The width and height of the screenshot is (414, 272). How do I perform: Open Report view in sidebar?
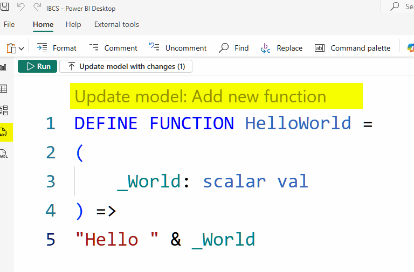click(x=3, y=67)
